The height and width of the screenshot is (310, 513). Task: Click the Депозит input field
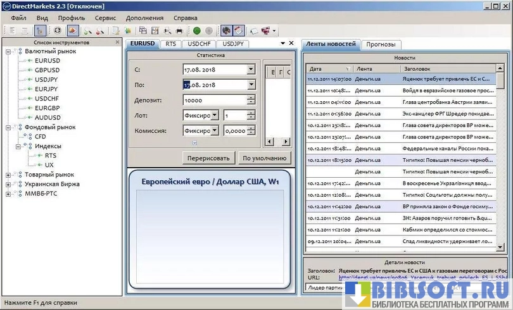point(214,100)
